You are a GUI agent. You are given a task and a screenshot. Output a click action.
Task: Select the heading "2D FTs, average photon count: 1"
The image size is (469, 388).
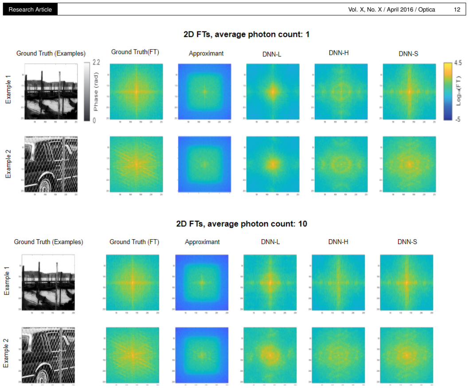coord(246,35)
